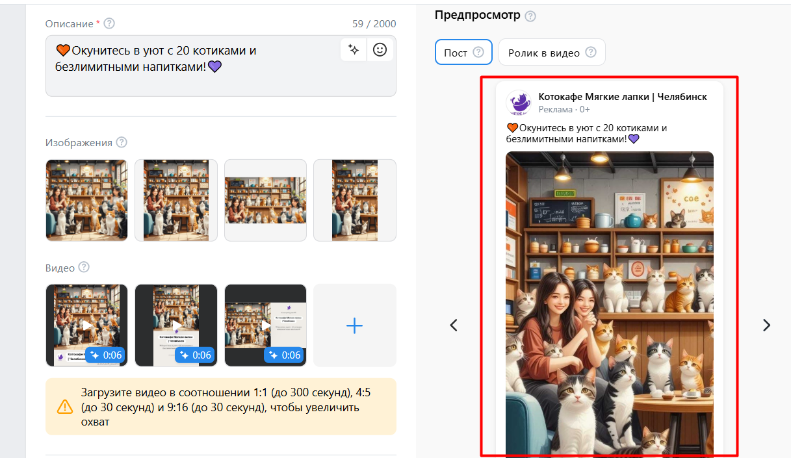Click the Загрузите видео в соотношении notice text
Screen dimensions: 791x458
click(x=226, y=407)
